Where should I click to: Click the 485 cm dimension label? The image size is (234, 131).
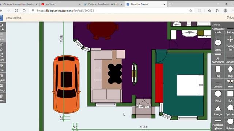(x=143, y=106)
